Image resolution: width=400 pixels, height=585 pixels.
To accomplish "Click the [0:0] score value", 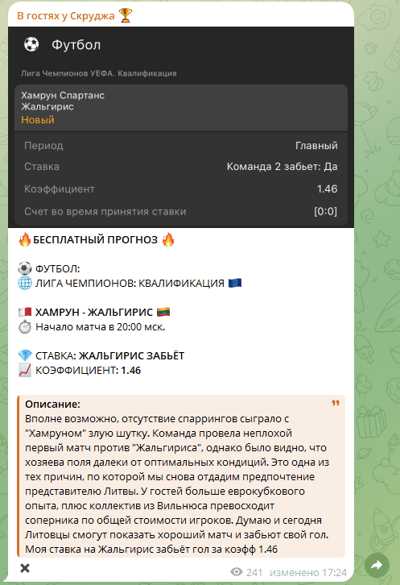I will 325,212.
